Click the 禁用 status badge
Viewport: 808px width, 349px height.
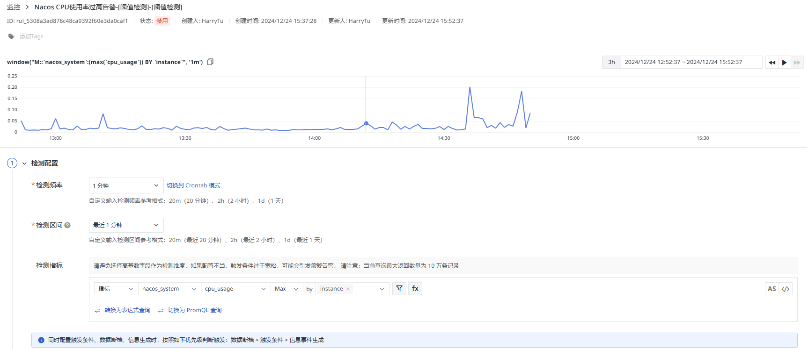tap(162, 21)
